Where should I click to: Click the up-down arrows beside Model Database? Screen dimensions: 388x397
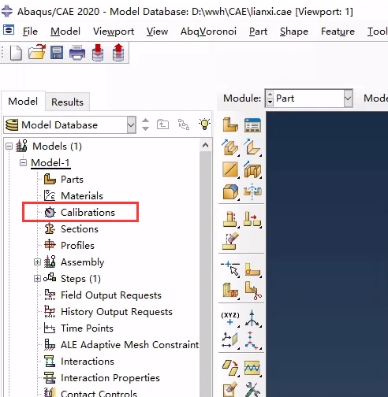point(145,124)
